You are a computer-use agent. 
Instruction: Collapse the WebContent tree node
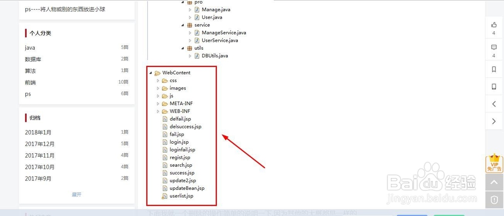(x=151, y=73)
